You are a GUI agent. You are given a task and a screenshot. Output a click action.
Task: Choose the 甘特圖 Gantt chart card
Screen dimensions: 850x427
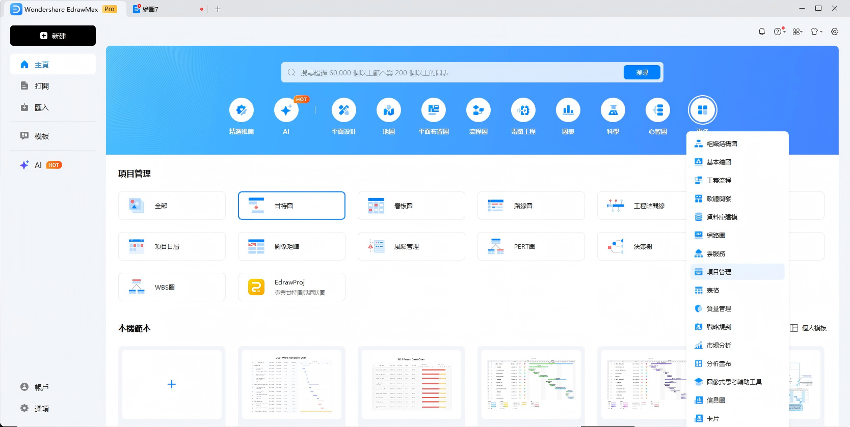coord(291,206)
